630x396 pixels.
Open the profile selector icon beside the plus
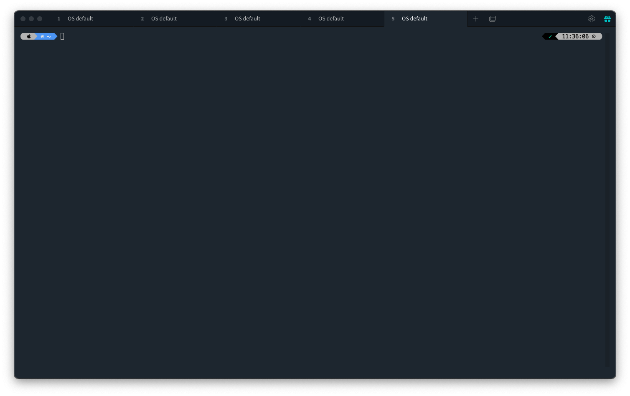(x=492, y=19)
